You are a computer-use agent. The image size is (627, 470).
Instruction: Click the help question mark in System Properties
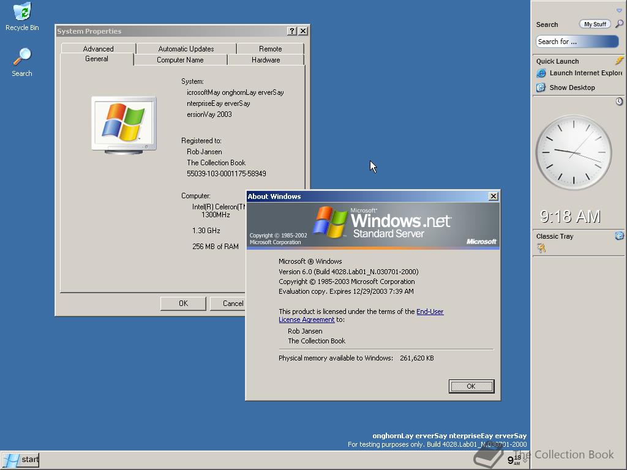pos(292,31)
